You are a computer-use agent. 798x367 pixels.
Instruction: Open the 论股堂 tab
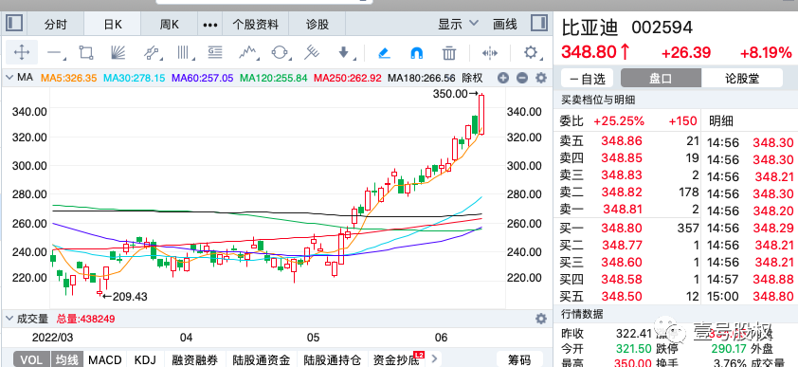click(741, 79)
